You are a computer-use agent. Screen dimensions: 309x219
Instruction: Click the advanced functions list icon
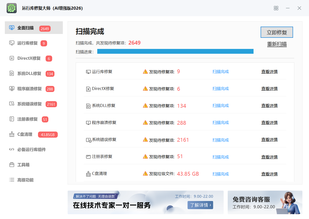[x=12, y=180]
